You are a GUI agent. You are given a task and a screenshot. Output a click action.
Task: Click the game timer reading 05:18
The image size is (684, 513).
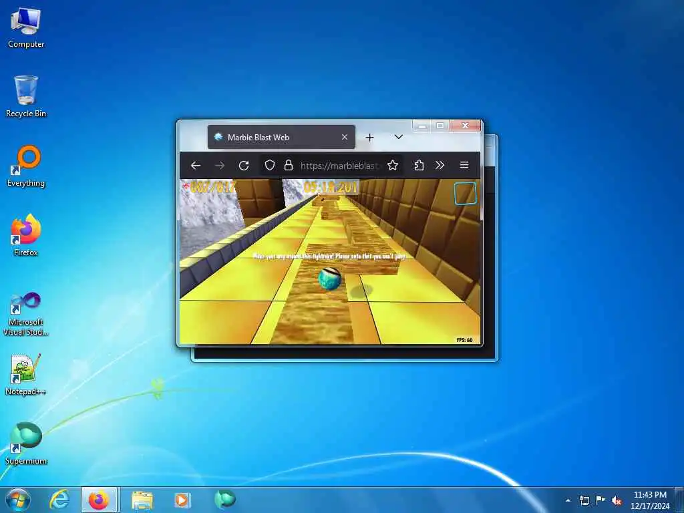pos(331,188)
